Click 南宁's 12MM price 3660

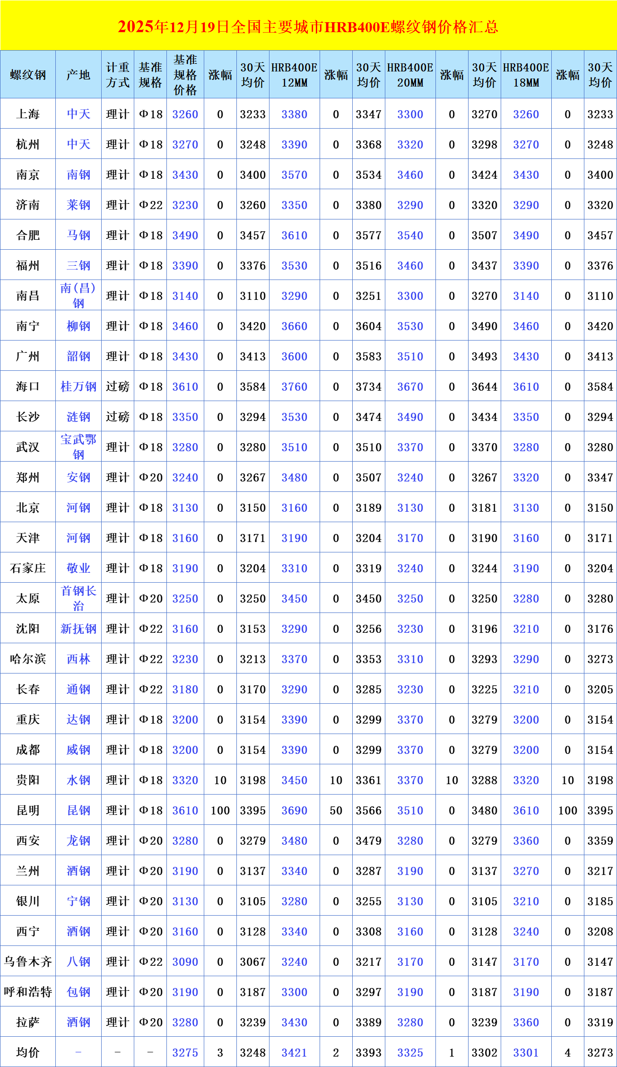coord(295,326)
